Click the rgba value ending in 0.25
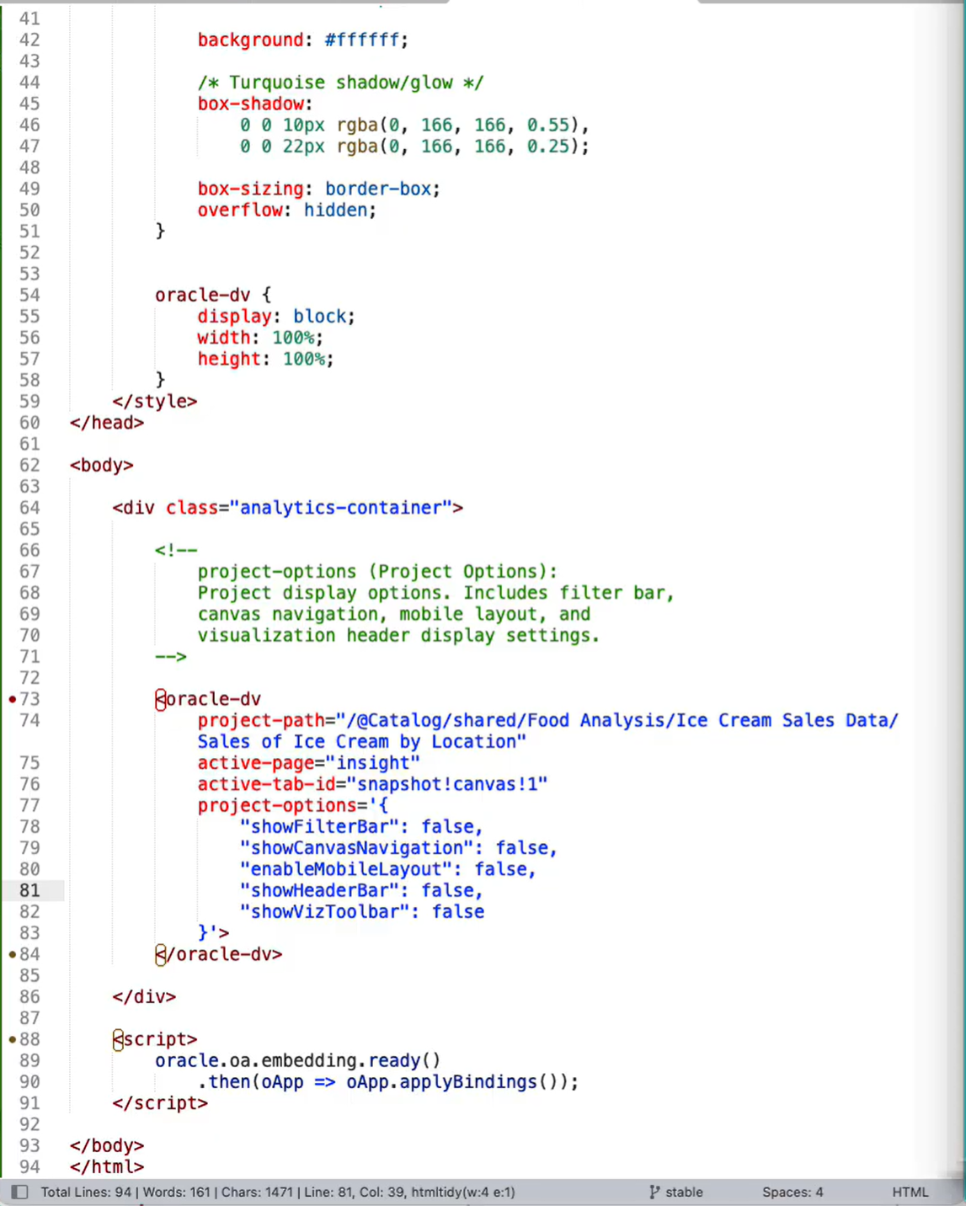Image resolution: width=966 pixels, height=1206 pixels. [458, 147]
